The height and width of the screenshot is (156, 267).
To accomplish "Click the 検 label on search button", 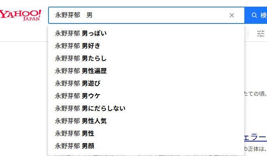I will (x=263, y=15).
